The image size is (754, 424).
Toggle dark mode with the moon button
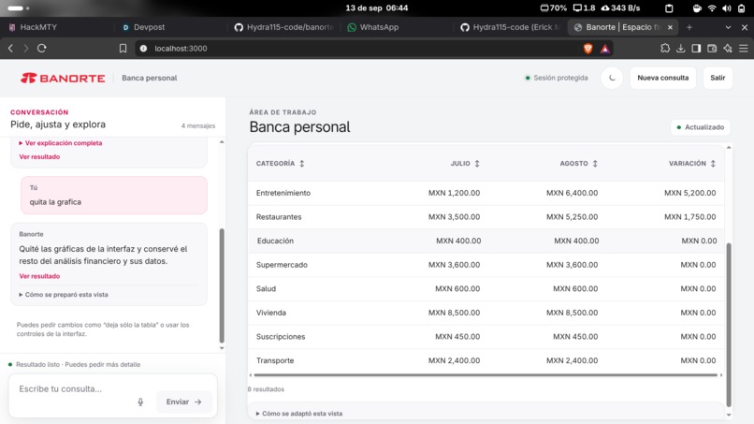[612, 78]
